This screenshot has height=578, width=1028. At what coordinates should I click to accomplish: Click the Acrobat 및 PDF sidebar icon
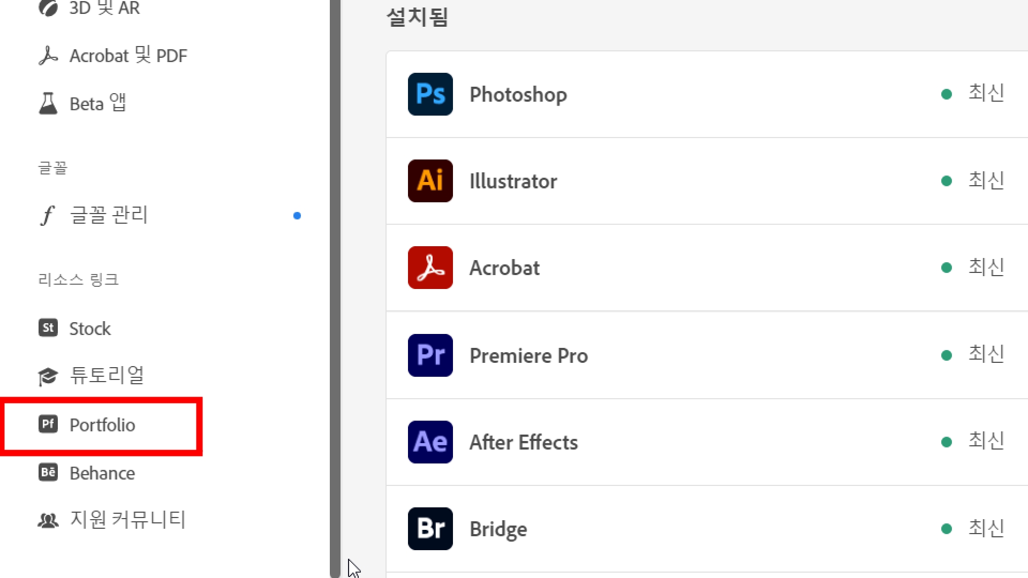[48, 56]
